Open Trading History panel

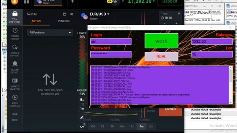[x=15, y=34]
